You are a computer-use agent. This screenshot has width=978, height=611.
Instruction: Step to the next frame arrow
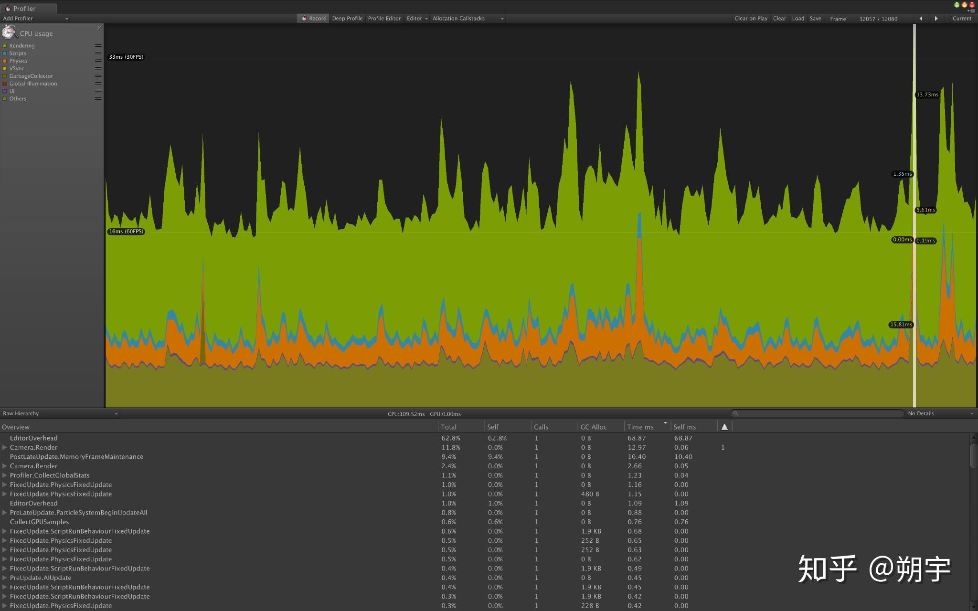point(936,19)
